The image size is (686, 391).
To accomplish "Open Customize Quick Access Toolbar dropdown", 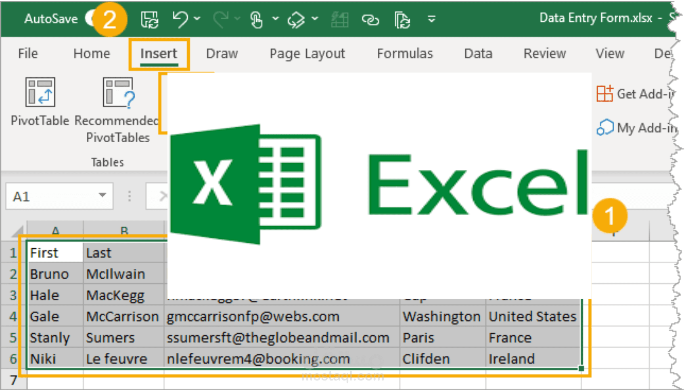I will tap(431, 19).
